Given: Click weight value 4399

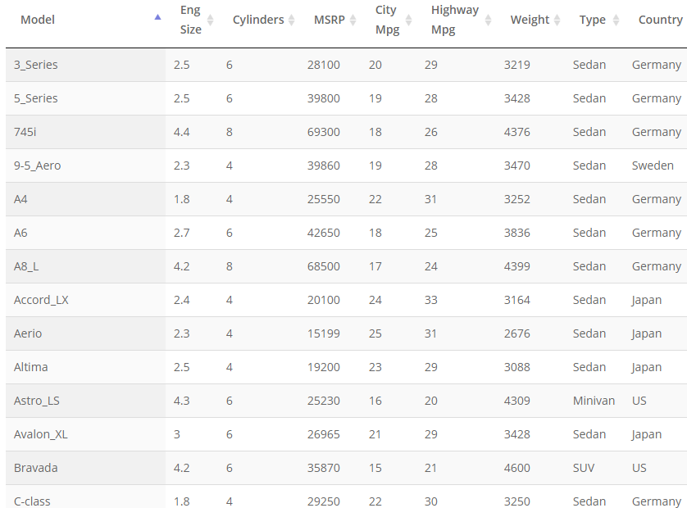Looking at the screenshot, I should [517, 266].
